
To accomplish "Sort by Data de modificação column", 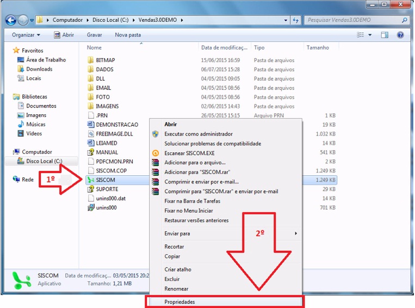I will [224, 48].
